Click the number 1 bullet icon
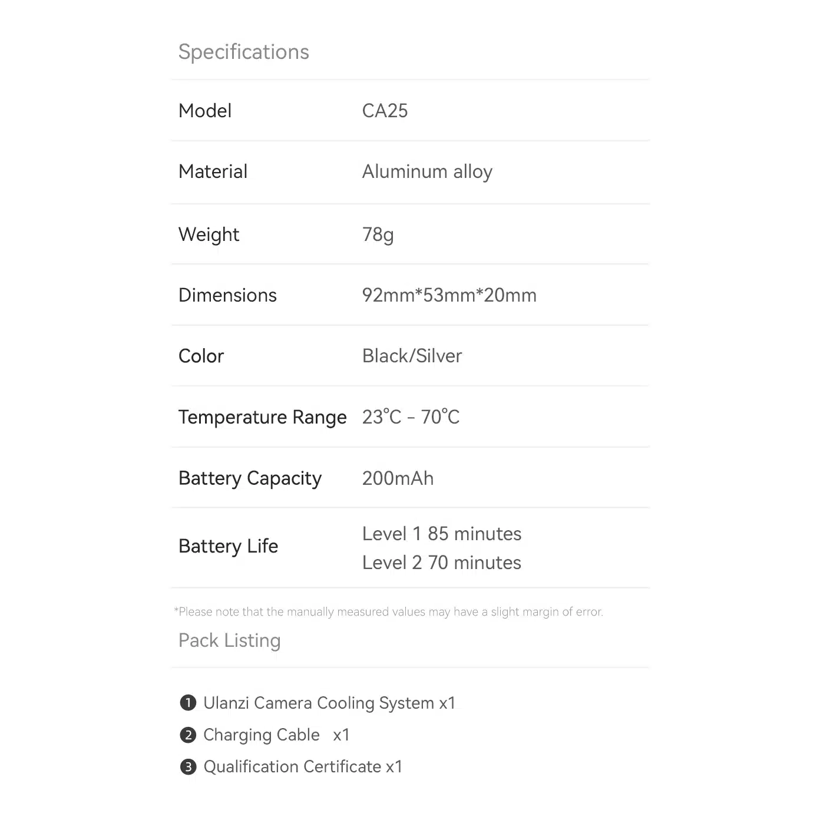The image size is (820, 820). coord(188,703)
